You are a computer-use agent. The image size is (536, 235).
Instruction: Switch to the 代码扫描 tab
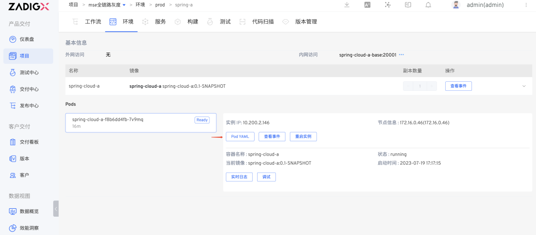point(257,22)
